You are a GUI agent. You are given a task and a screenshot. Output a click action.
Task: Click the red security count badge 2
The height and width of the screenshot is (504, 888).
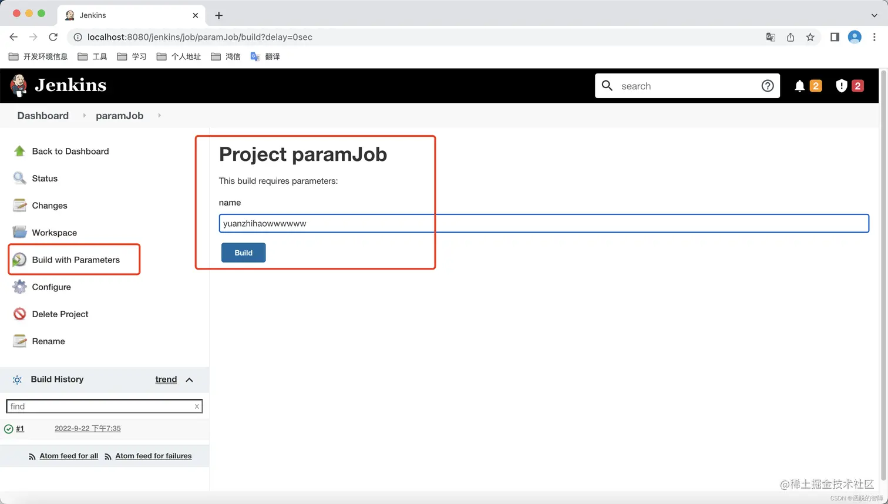(x=857, y=86)
